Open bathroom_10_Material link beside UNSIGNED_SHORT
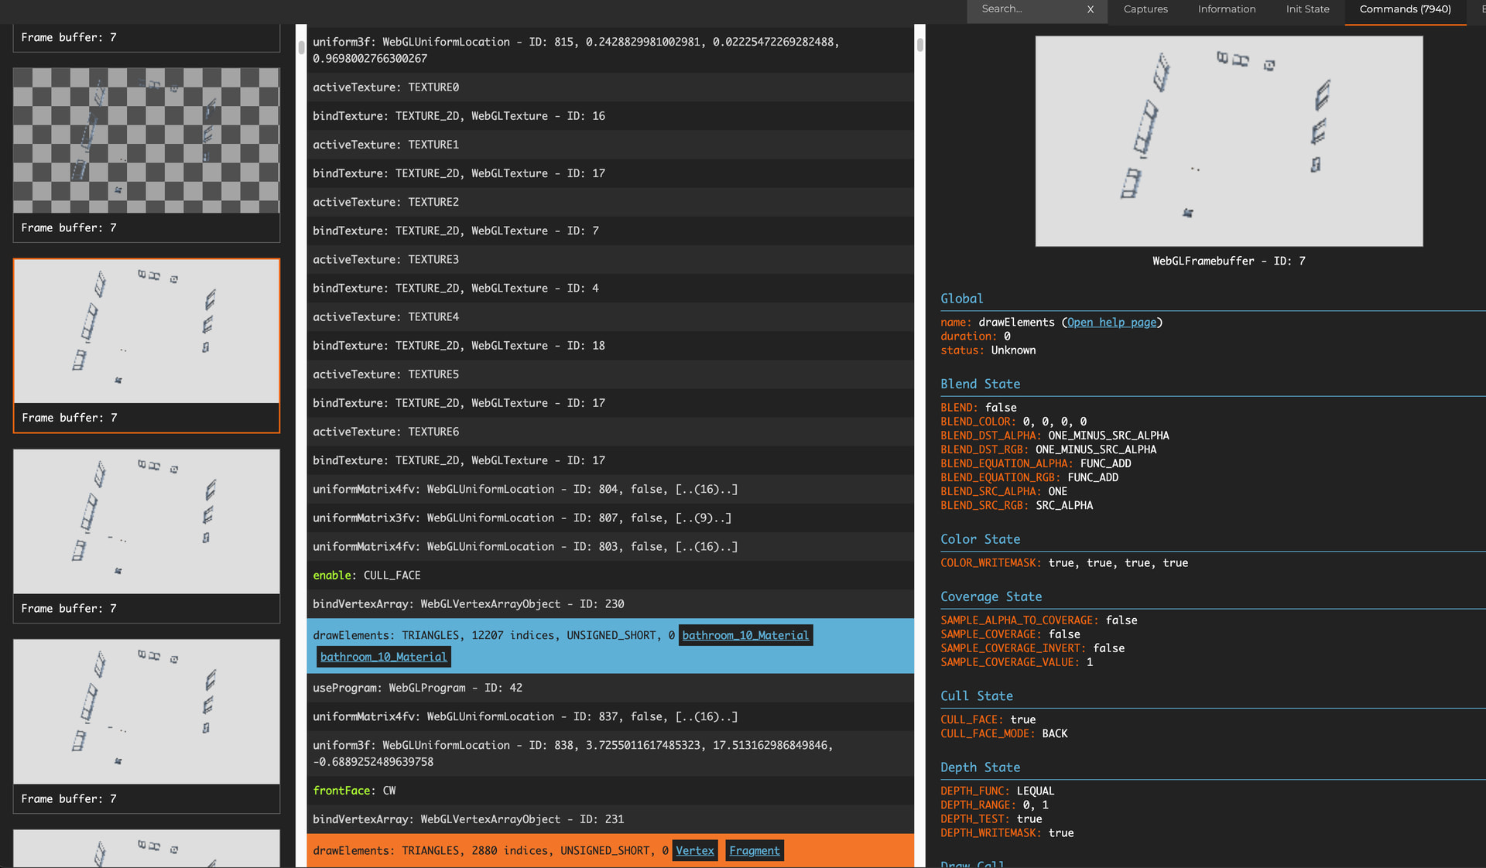Viewport: 1486px width, 868px height. (745, 635)
